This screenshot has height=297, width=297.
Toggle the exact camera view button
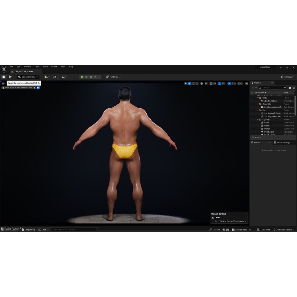38,88
